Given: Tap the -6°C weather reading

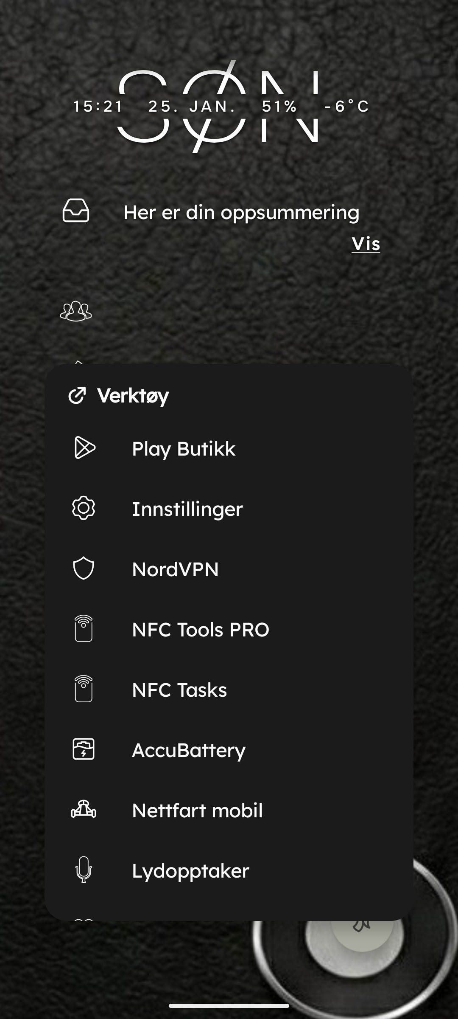Looking at the screenshot, I should click(346, 106).
